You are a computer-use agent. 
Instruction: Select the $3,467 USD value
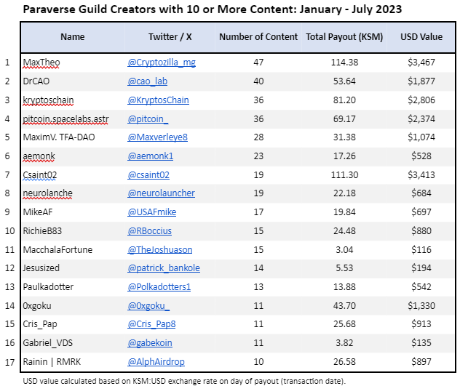(421, 63)
